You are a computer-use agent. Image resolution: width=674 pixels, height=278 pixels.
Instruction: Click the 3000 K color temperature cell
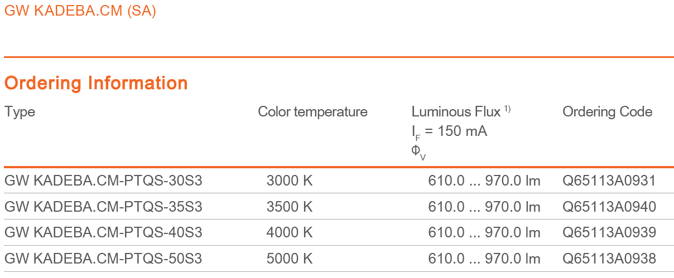290,181
